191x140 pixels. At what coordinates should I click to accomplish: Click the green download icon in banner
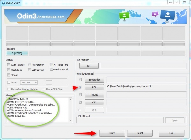pos(124,16)
